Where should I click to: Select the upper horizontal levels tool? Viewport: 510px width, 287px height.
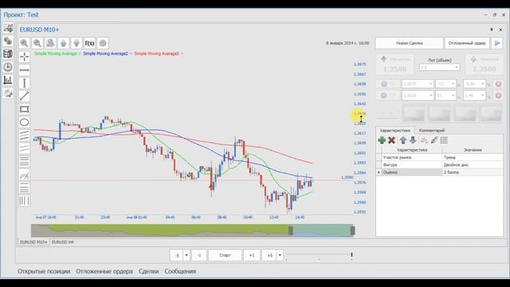[25, 161]
